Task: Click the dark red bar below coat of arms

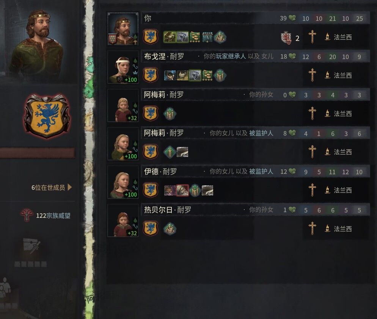Action: tap(38, 153)
